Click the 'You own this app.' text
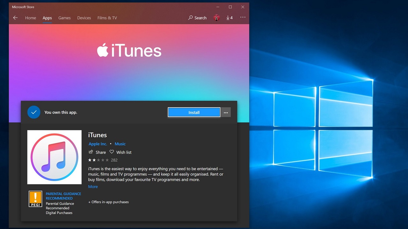The width and height of the screenshot is (408, 229). (61, 112)
